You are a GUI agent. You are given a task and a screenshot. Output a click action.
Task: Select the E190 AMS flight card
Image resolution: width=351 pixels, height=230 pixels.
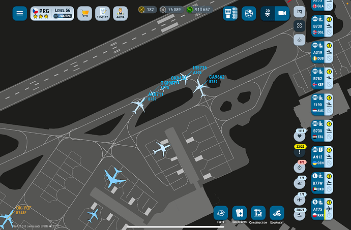point(322,105)
